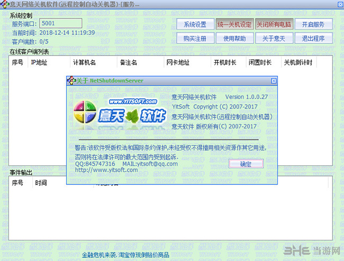Screen dimensions: 344x261
Task: Click the main window title bar app icon
Action: [x=4, y=4]
